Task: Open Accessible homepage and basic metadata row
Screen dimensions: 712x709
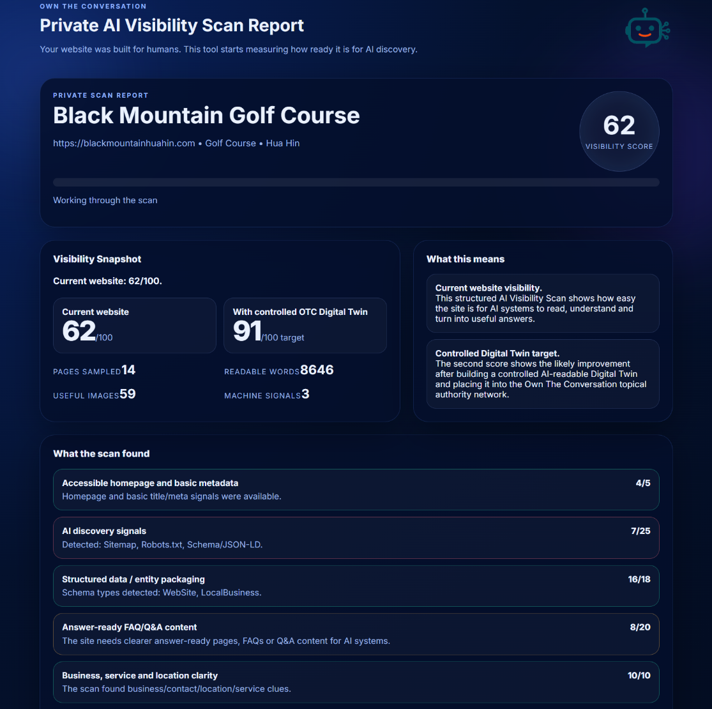Action: point(356,490)
